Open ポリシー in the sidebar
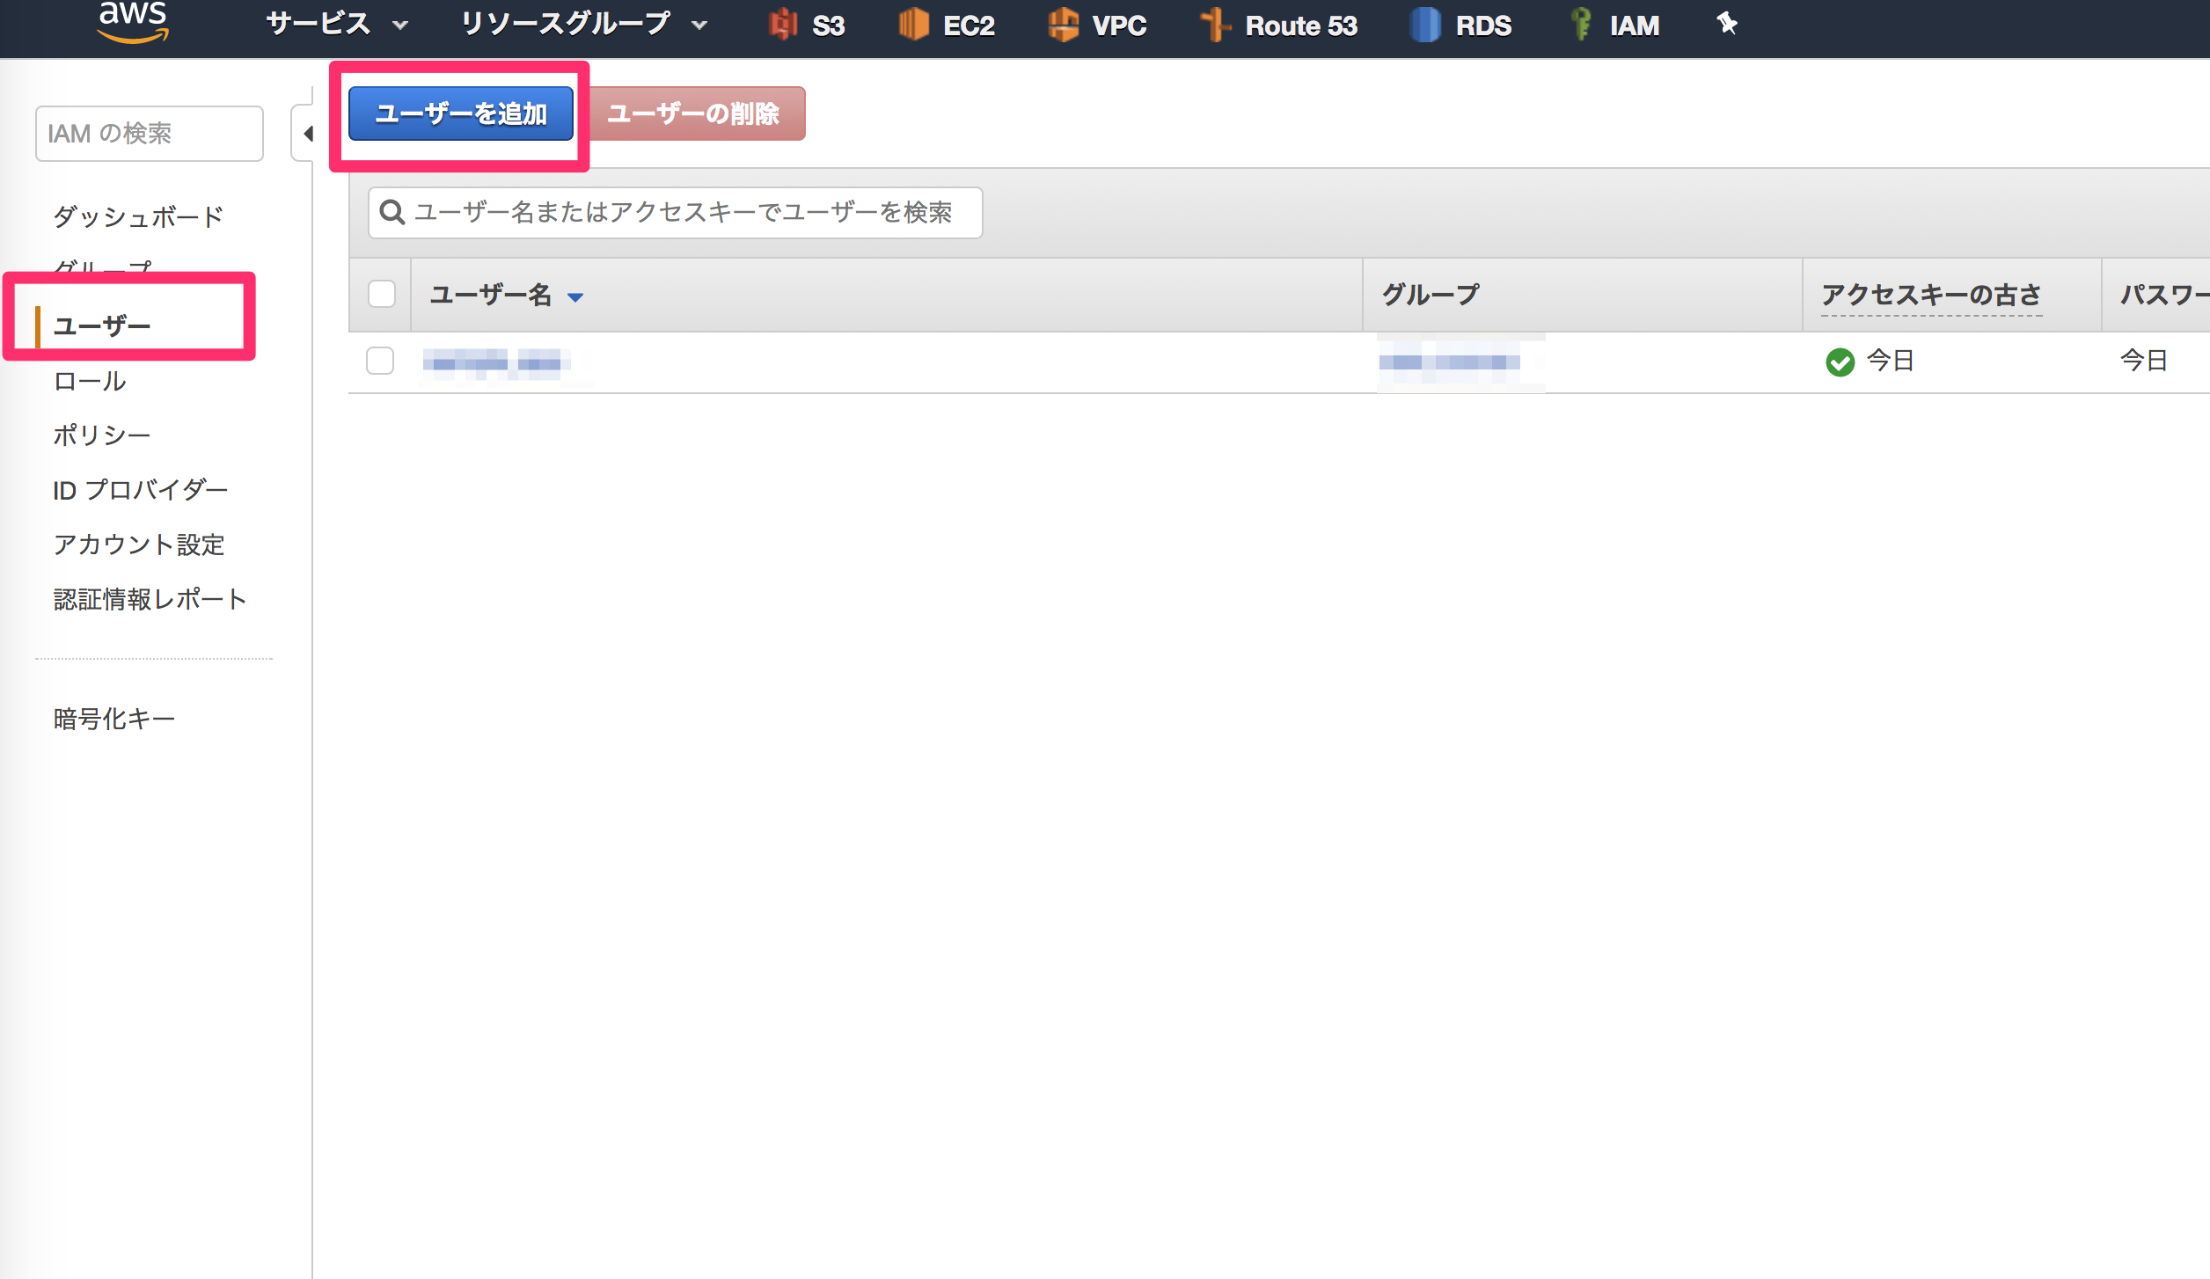Viewport: 2210px width, 1279px height. [x=102, y=435]
